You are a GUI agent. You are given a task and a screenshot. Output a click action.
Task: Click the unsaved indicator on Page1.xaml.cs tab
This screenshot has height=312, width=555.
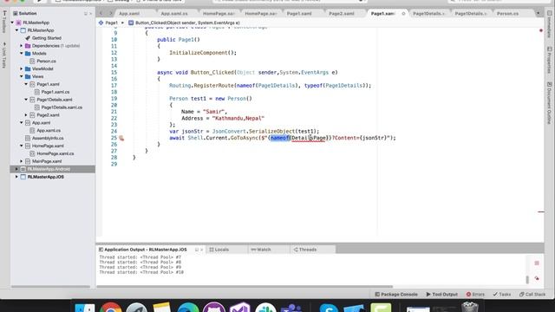[403, 14]
